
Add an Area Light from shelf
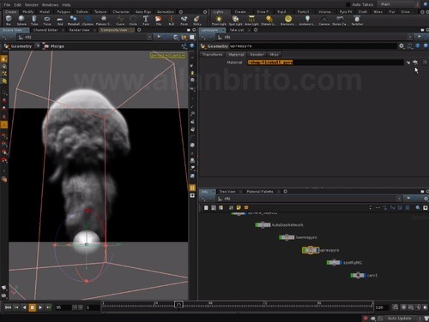point(251,20)
